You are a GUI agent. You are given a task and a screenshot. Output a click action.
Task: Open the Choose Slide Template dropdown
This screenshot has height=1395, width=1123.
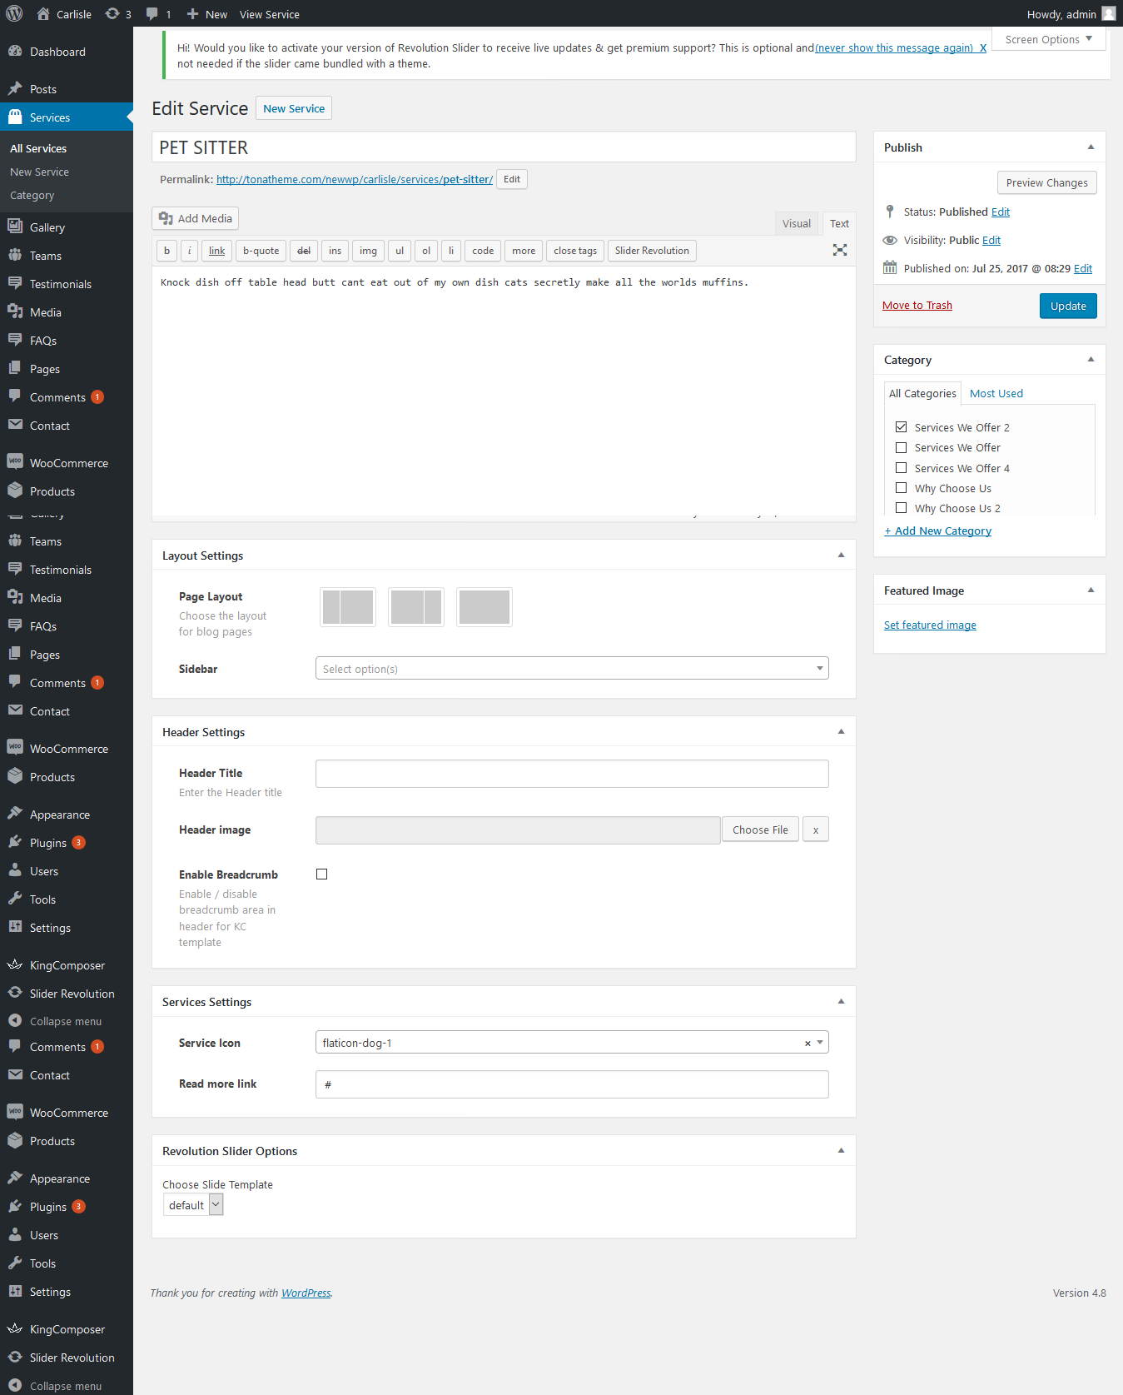click(x=193, y=1205)
